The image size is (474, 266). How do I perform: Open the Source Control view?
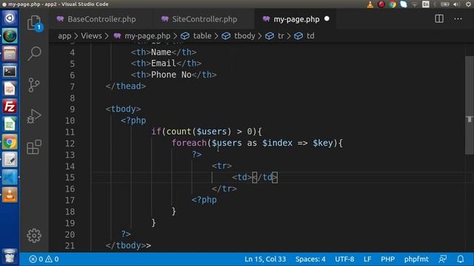(34, 85)
